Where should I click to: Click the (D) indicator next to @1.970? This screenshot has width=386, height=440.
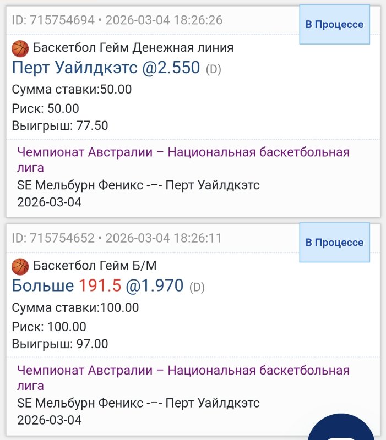[x=197, y=287]
